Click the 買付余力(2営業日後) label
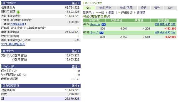 14,56
